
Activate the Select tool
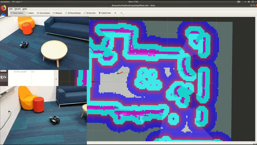(x=30, y=13)
